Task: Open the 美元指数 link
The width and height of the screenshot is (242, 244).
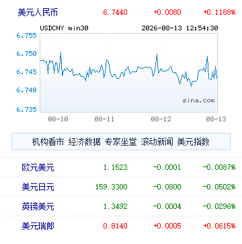Action: [x=193, y=142]
